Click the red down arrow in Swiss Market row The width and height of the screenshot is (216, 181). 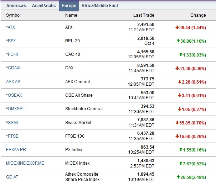(177, 123)
